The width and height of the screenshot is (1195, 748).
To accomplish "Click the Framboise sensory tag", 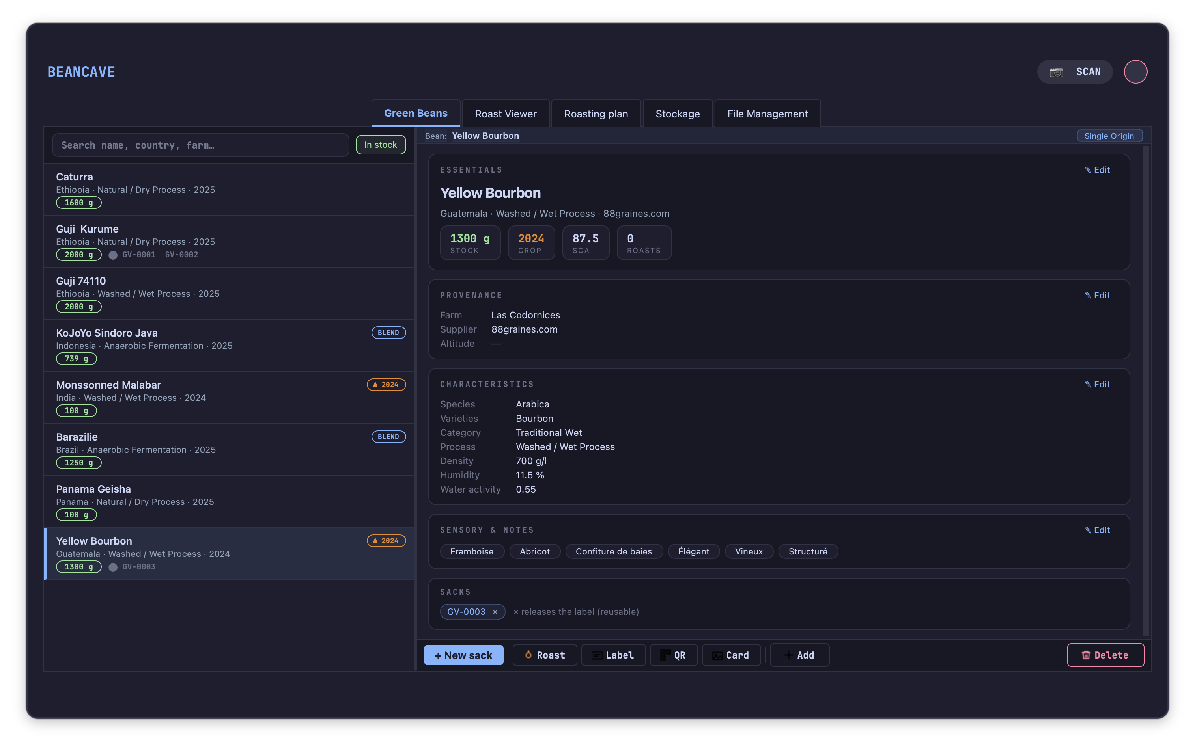I will pyautogui.click(x=472, y=551).
